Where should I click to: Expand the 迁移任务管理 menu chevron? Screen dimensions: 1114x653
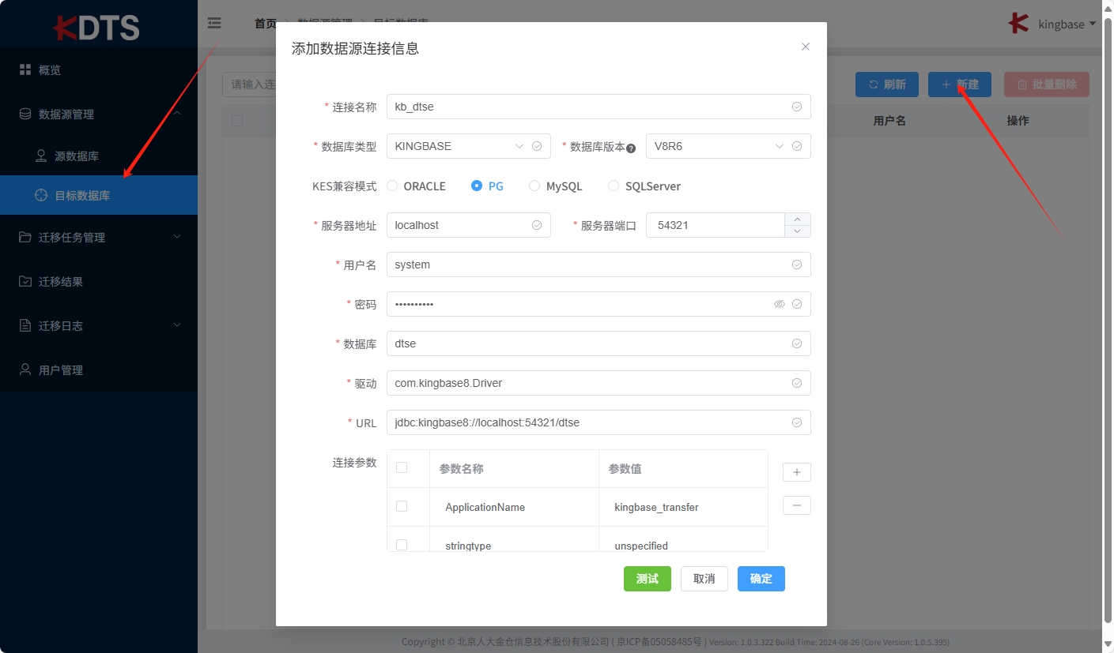[x=177, y=237]
